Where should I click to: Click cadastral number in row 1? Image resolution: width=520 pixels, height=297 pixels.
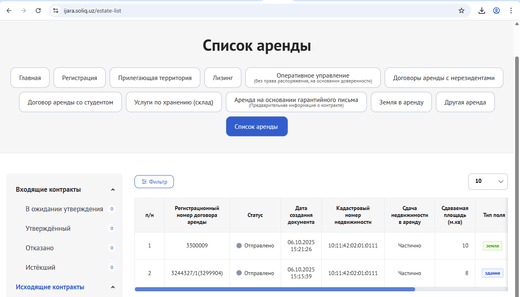tap(353, 245)
